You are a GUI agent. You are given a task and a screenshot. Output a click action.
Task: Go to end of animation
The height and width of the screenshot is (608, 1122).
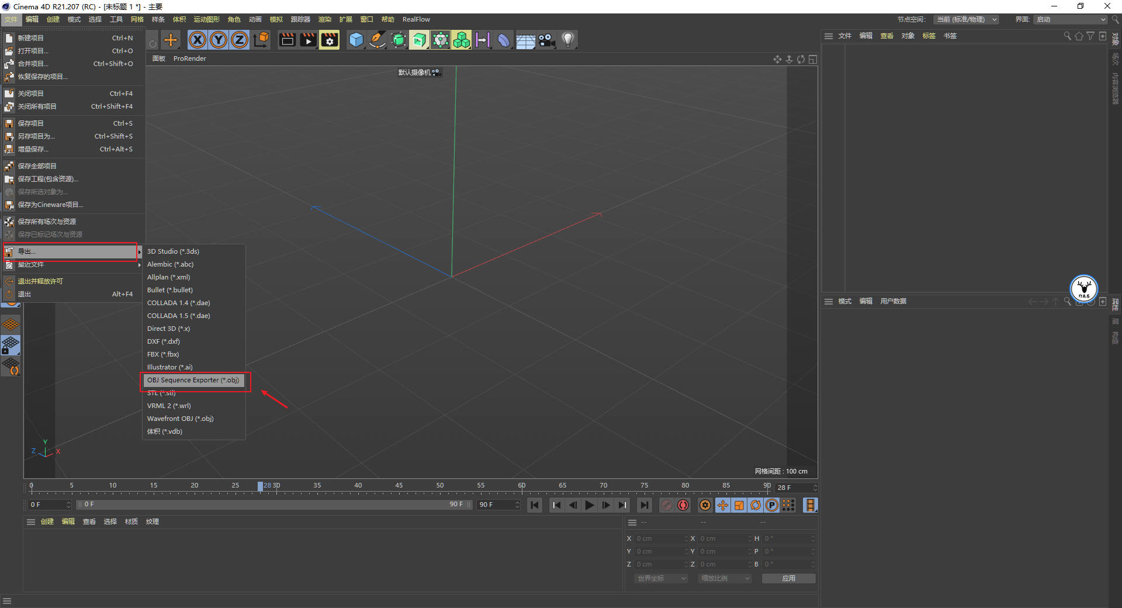[x=644, y=505]
